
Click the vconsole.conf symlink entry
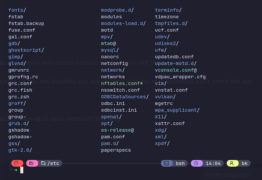[x=174, y=70]
